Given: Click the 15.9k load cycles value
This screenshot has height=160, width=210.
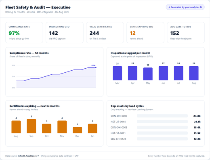Looking at the screenshot, I should (x=197, y=133).
